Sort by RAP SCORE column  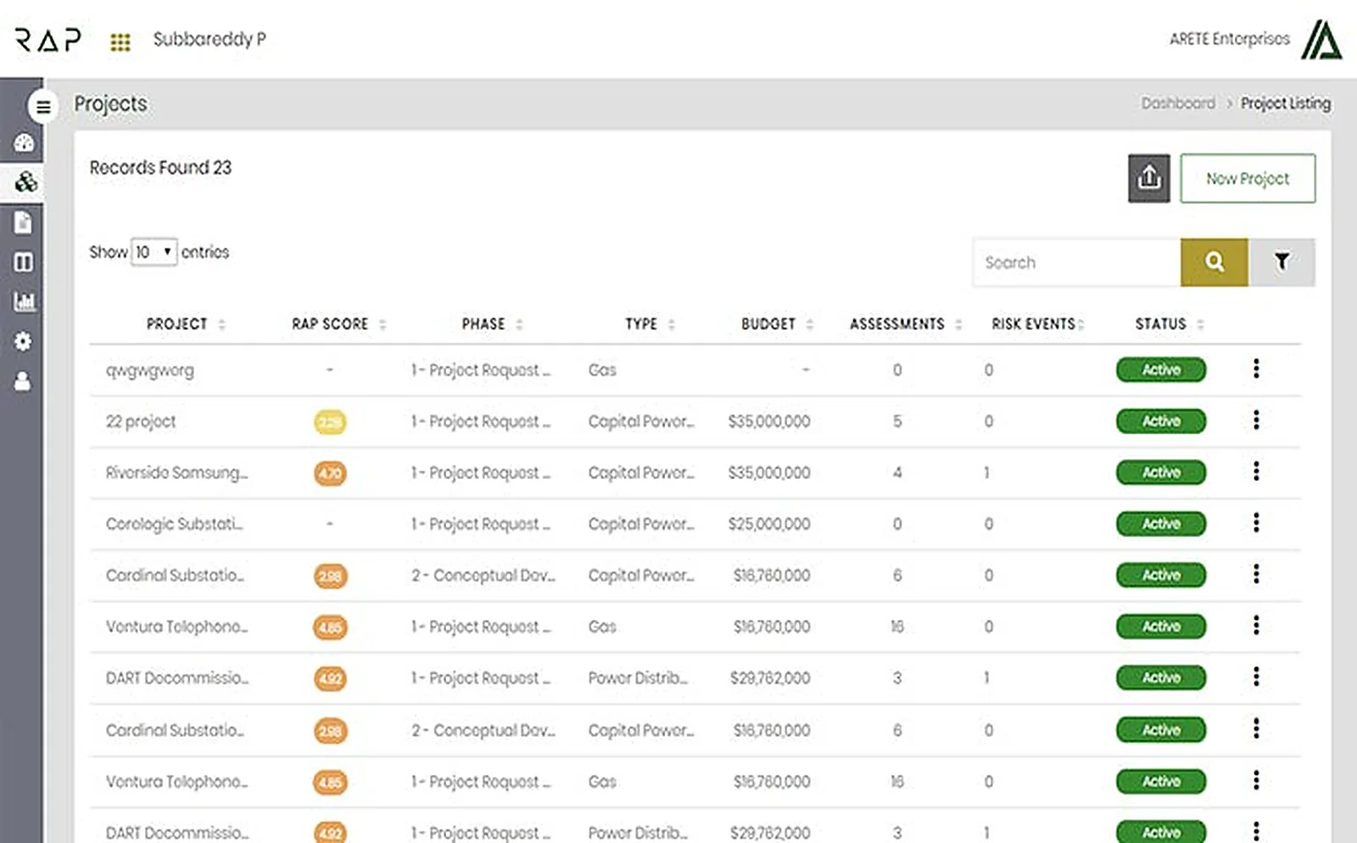[x=338, y=324]
